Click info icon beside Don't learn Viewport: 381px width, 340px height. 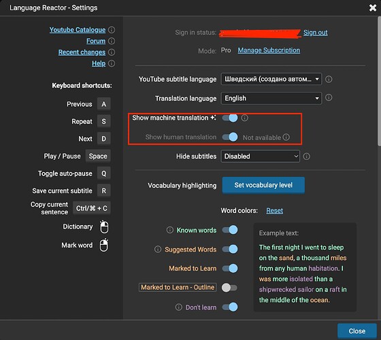(x=178, y=307)
